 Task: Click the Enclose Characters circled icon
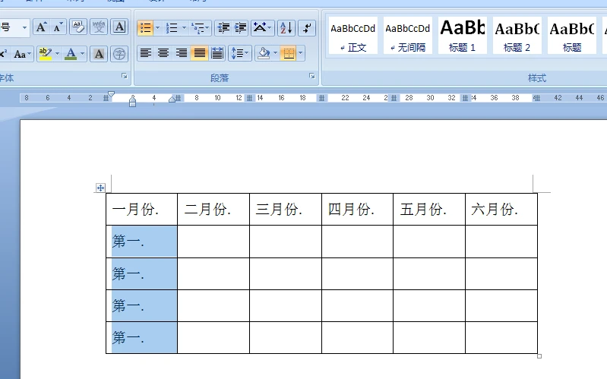[x=119, y=54]
